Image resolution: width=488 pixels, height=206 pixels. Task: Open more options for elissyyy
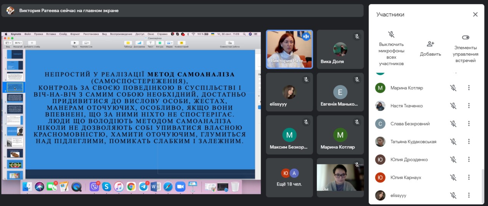tap(469, 195)
